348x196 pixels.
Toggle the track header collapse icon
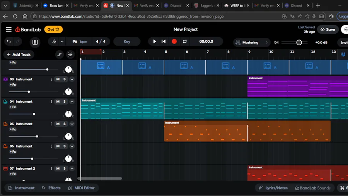[70, 55]
